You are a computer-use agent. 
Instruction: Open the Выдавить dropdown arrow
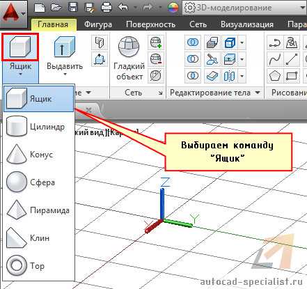65,75
